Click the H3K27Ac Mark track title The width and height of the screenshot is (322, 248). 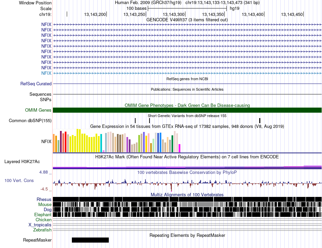point(187,157)
